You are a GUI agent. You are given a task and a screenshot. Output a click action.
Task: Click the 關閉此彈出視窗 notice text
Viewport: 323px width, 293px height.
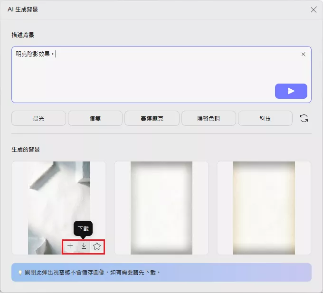[x=92, y=273]
